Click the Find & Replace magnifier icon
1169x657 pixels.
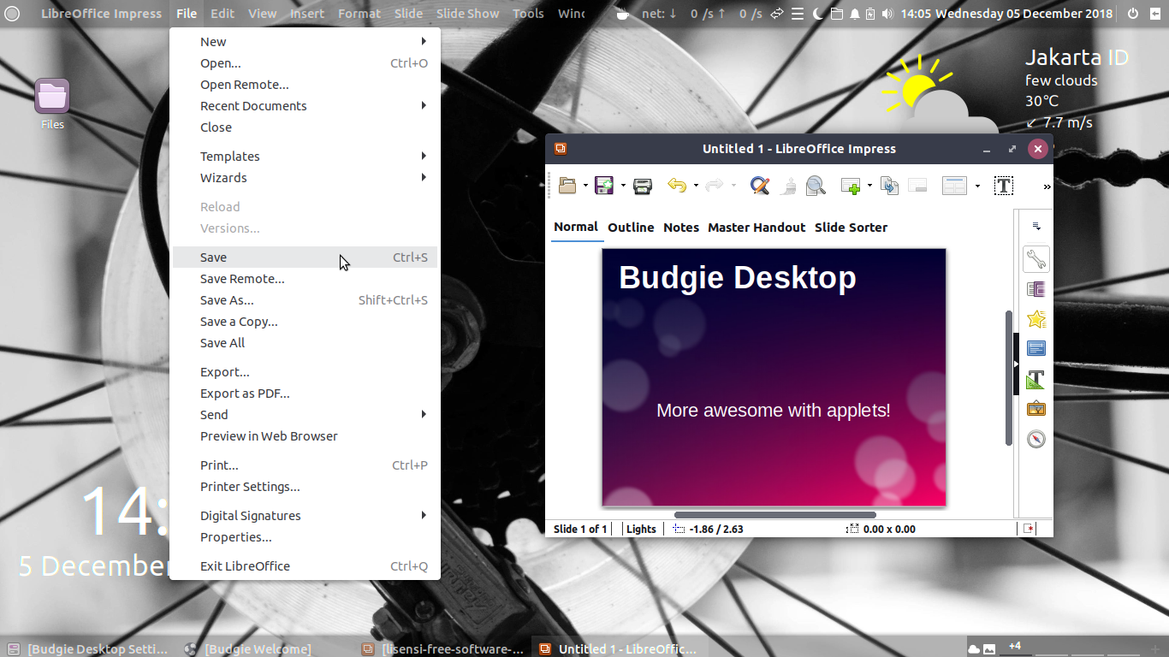(x=816, y=186)
